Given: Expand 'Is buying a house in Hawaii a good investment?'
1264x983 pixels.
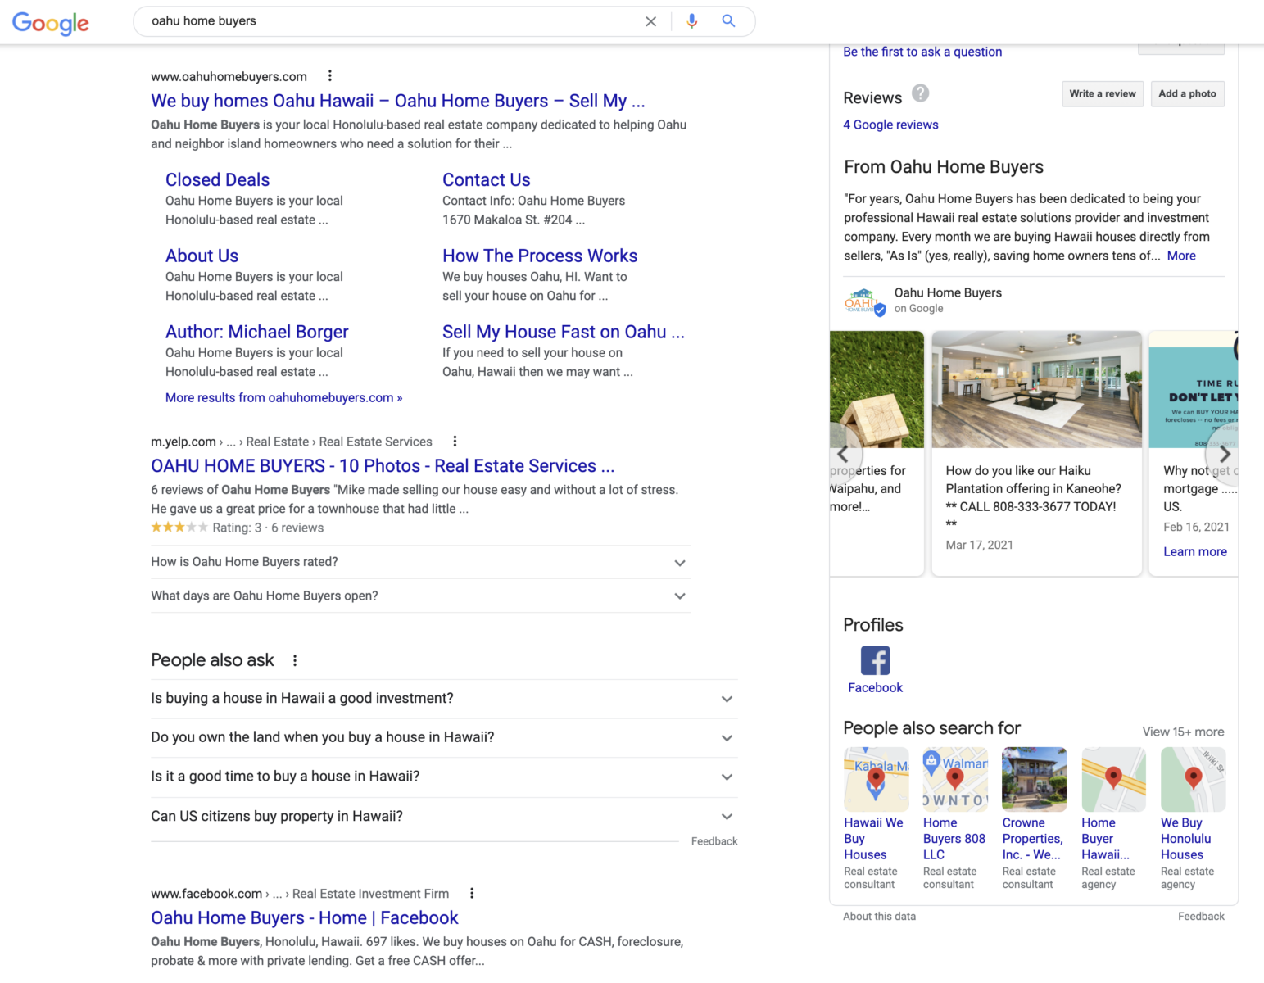Looking at the screenshot, I should (444, 699).
